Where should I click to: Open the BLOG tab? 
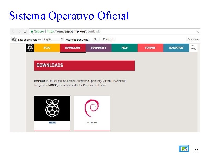47,48
